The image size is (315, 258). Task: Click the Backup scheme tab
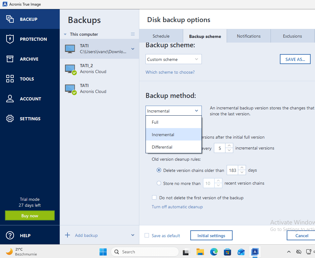click(205, 36)
